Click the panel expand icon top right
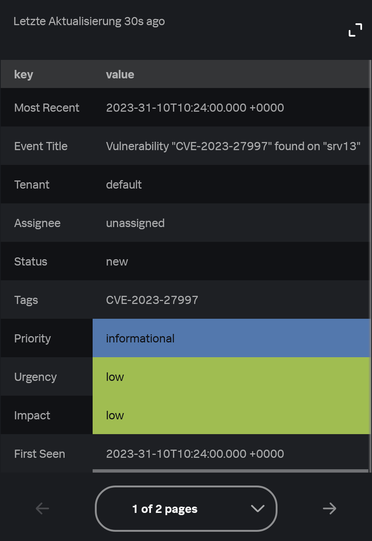This screenshot has width=372, height=541. [355, 30]
